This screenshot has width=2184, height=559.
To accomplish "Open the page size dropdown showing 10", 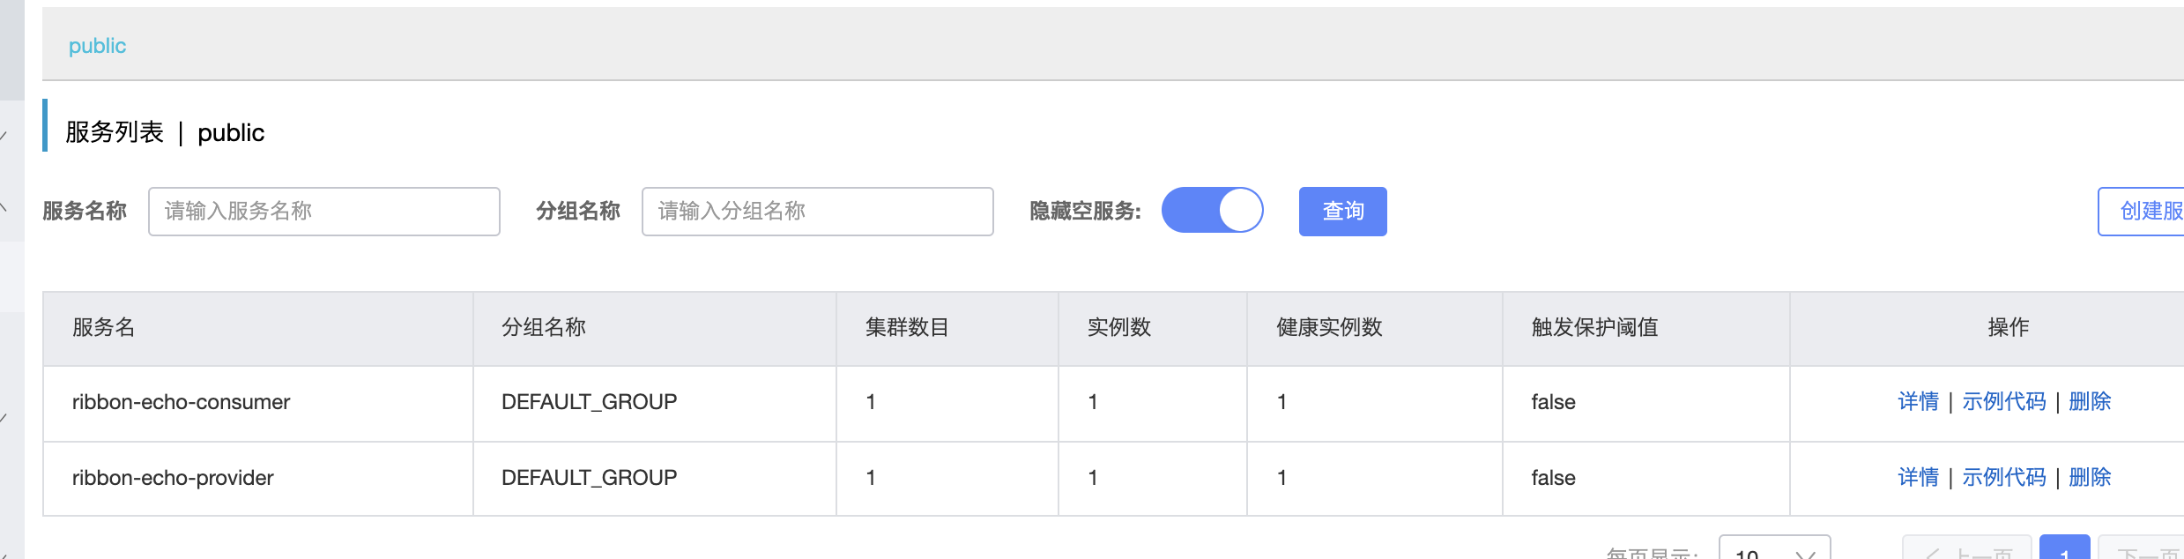I will point(1773,550).
